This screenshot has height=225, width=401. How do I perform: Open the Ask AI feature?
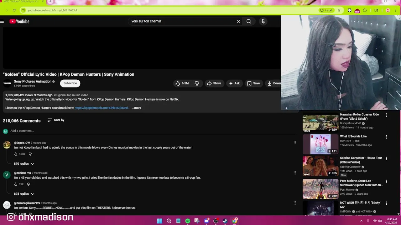click(234, 83)
